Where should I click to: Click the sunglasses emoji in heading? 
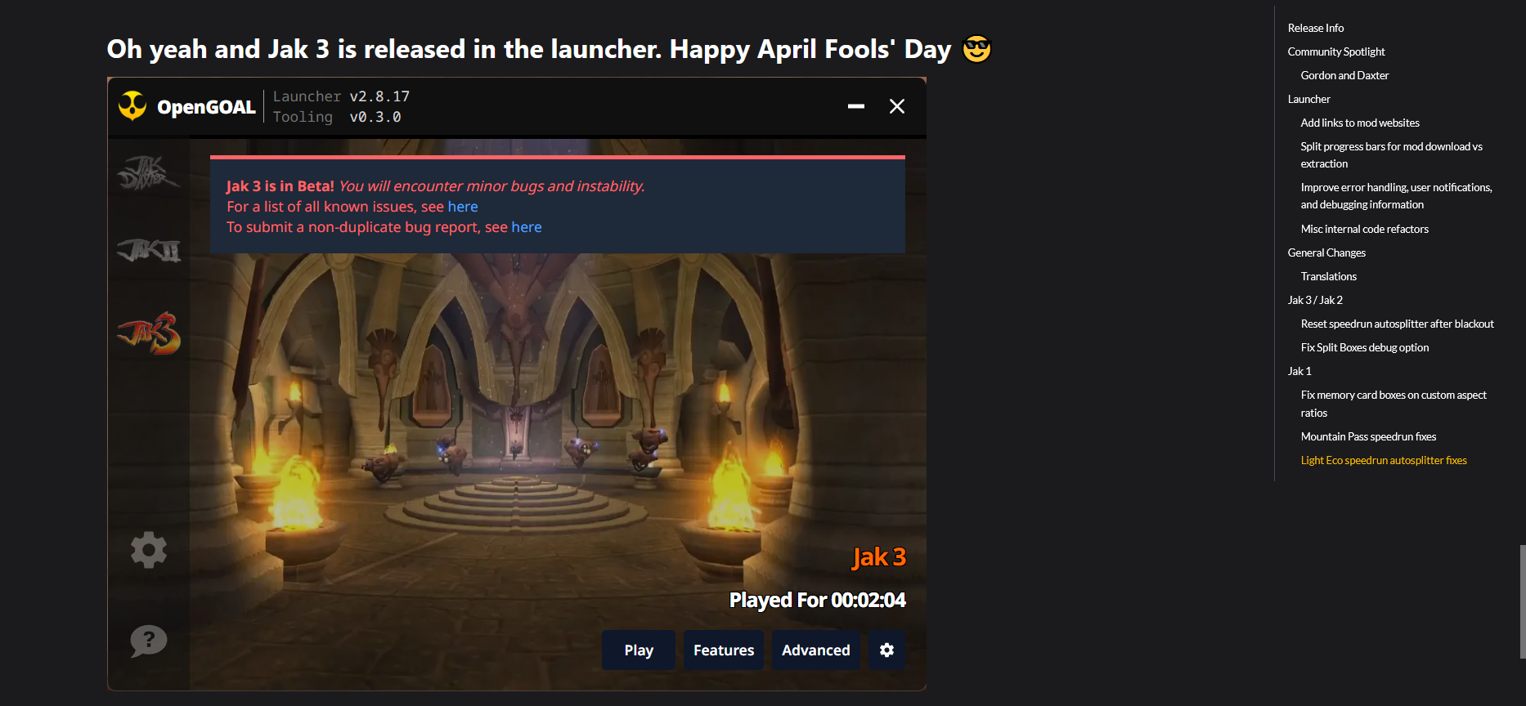[x=976, y=49]
